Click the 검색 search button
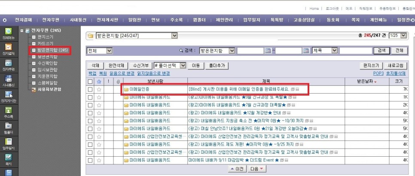 [381, 51]
